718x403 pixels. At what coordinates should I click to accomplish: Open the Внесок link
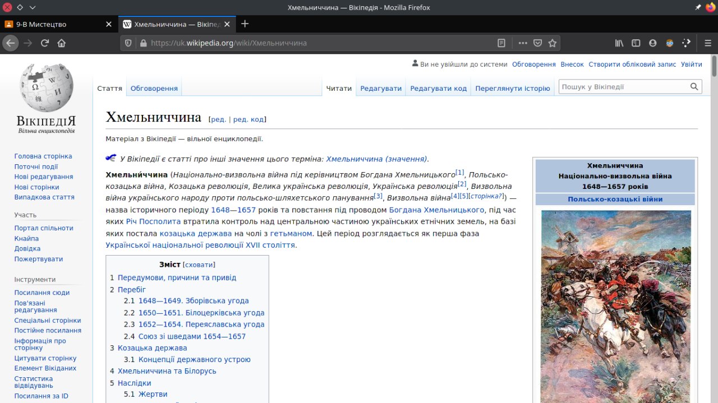tap(572, 64)
